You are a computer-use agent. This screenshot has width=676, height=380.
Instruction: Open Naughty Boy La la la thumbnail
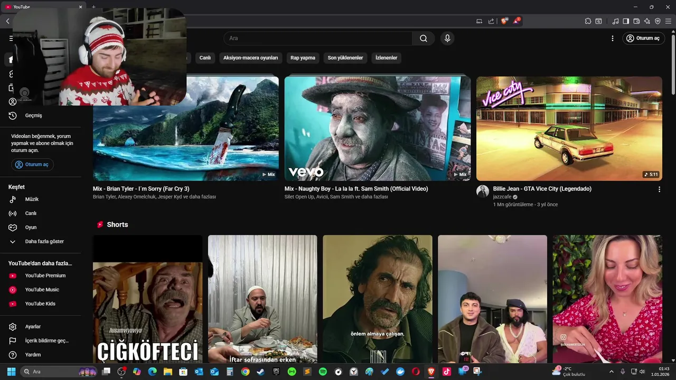click(x=378, y=129)
